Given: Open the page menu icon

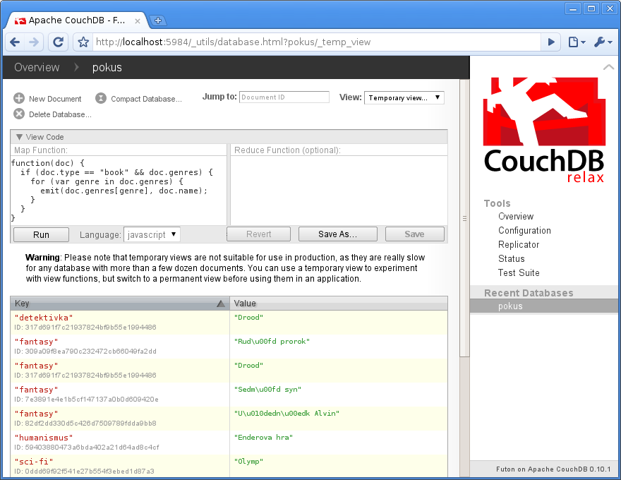Looking at the screenshot, I should [x=577, y=42].
